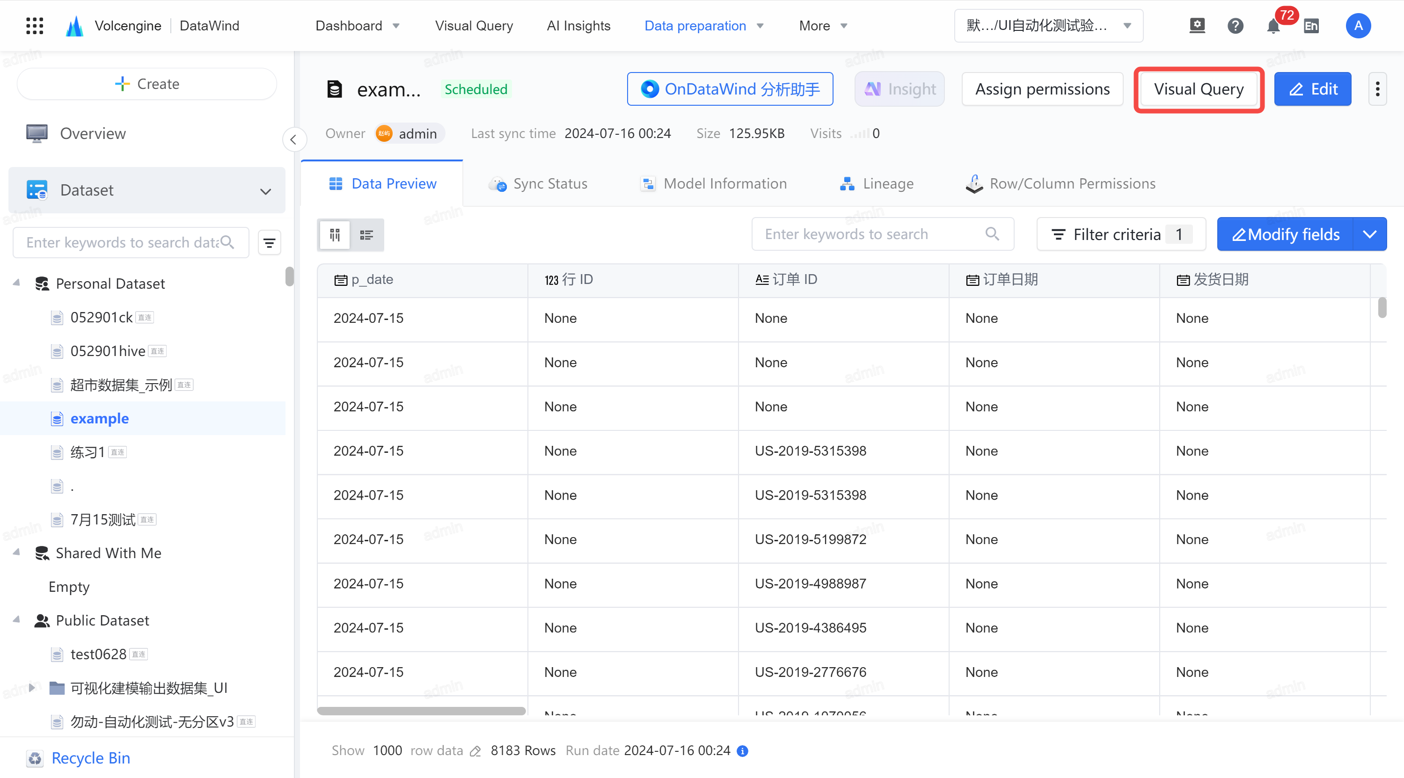Click the run date info icon

click(742, 751)
